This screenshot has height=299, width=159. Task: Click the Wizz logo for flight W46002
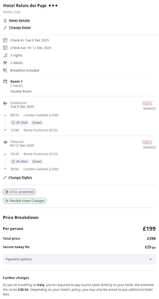tap(147, 104)
